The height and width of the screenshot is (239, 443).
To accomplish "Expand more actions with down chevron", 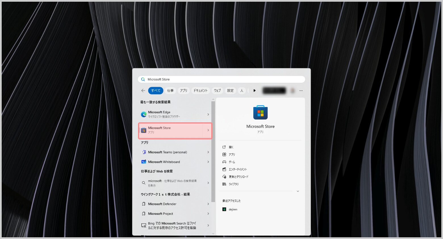I will (x=298, y=191).
